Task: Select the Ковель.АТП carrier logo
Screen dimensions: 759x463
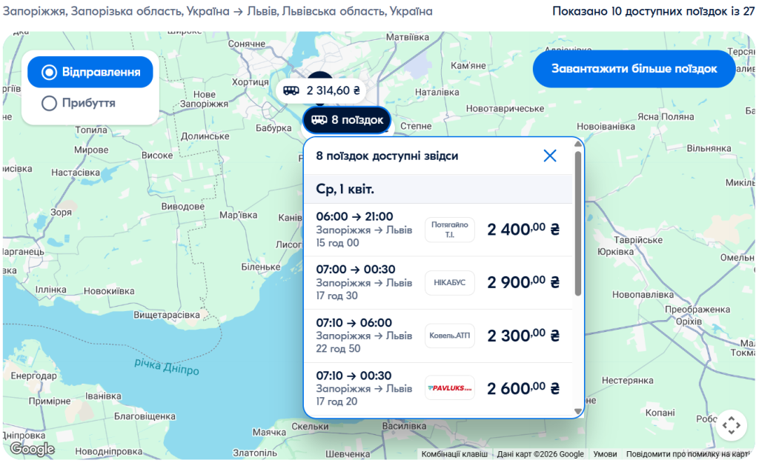Action: [450, 335]
